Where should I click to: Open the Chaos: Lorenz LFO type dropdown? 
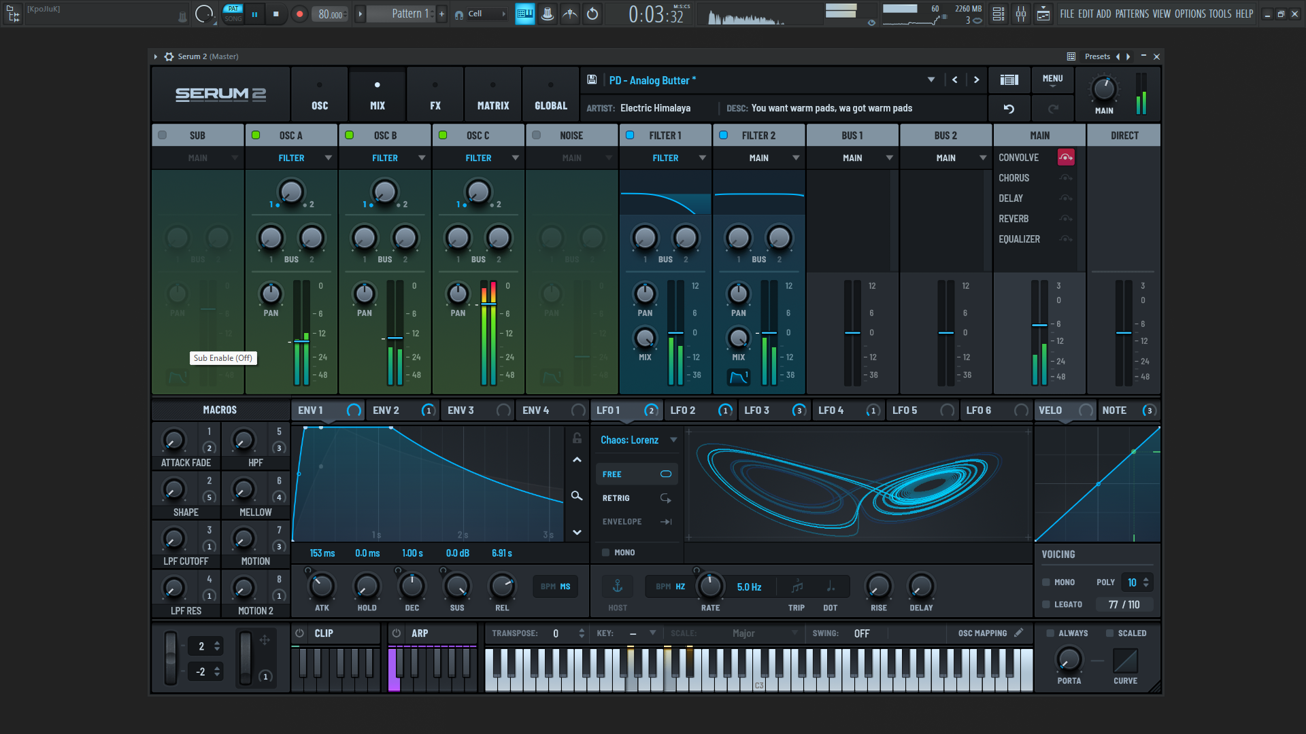[x=637, y=440]
